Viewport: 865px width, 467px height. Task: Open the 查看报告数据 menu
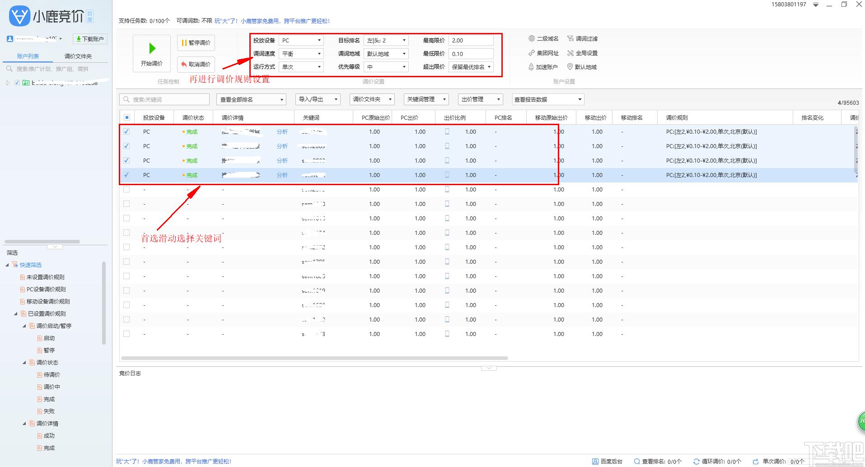(x=548, y=99)
